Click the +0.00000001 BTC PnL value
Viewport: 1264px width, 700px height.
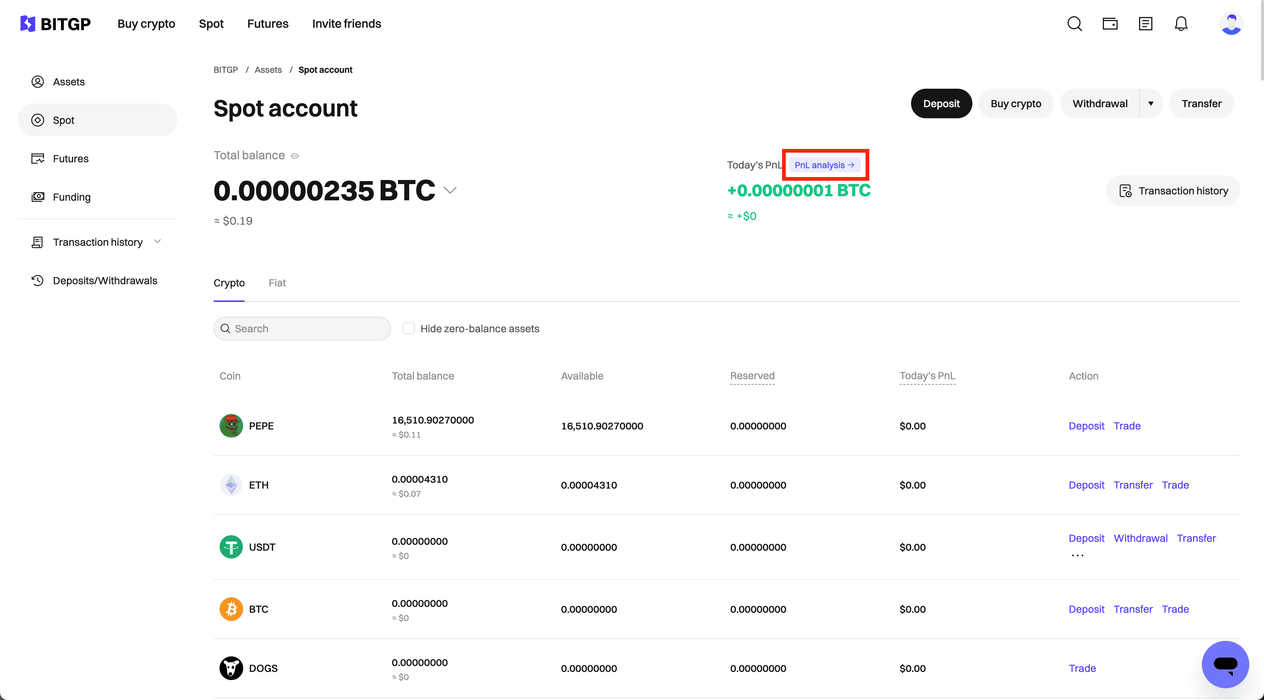pos(799,190)
